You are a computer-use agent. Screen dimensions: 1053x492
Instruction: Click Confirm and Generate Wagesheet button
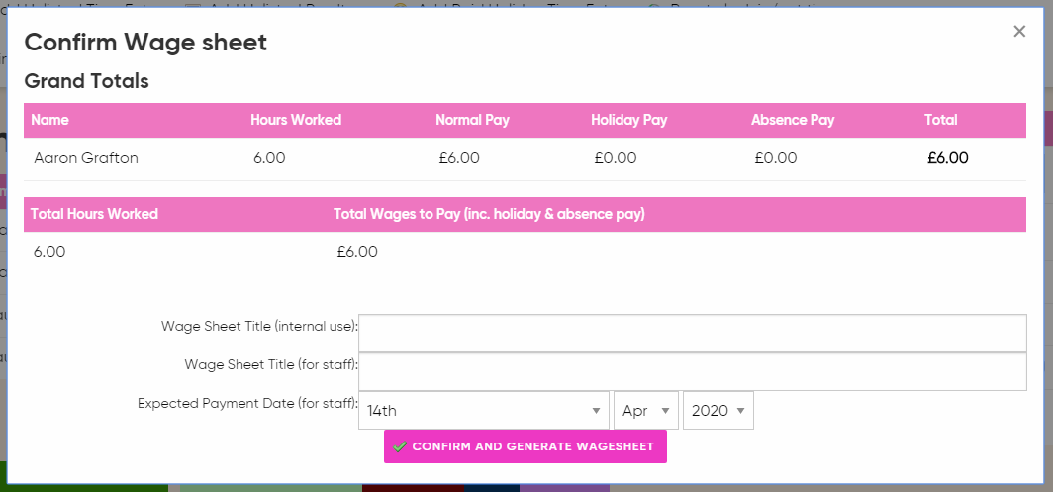(526, 446)
